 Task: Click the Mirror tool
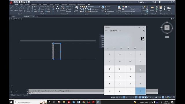pyautogui.click(x=41, y=9)
